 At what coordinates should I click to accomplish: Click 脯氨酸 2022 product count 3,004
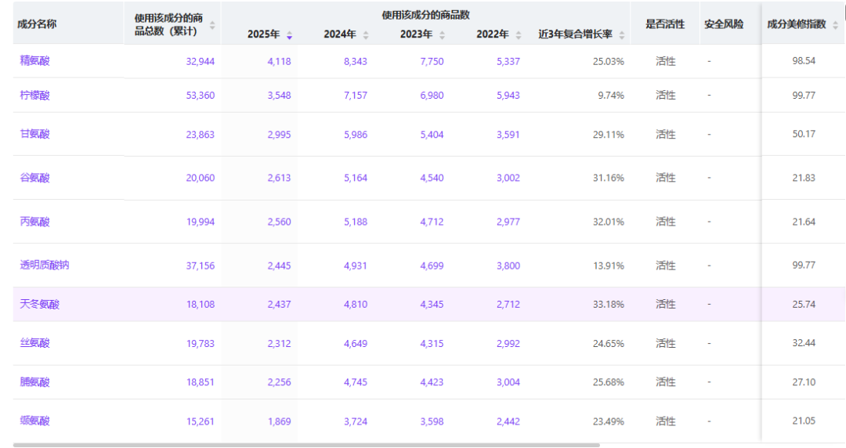[508, 382]
